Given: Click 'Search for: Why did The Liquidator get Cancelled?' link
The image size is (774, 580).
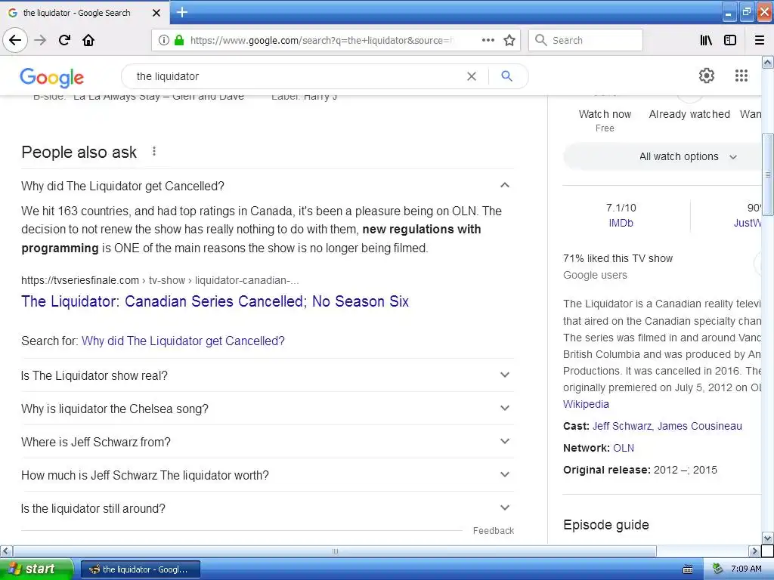Looking at the screenshot, I should 183,341.
